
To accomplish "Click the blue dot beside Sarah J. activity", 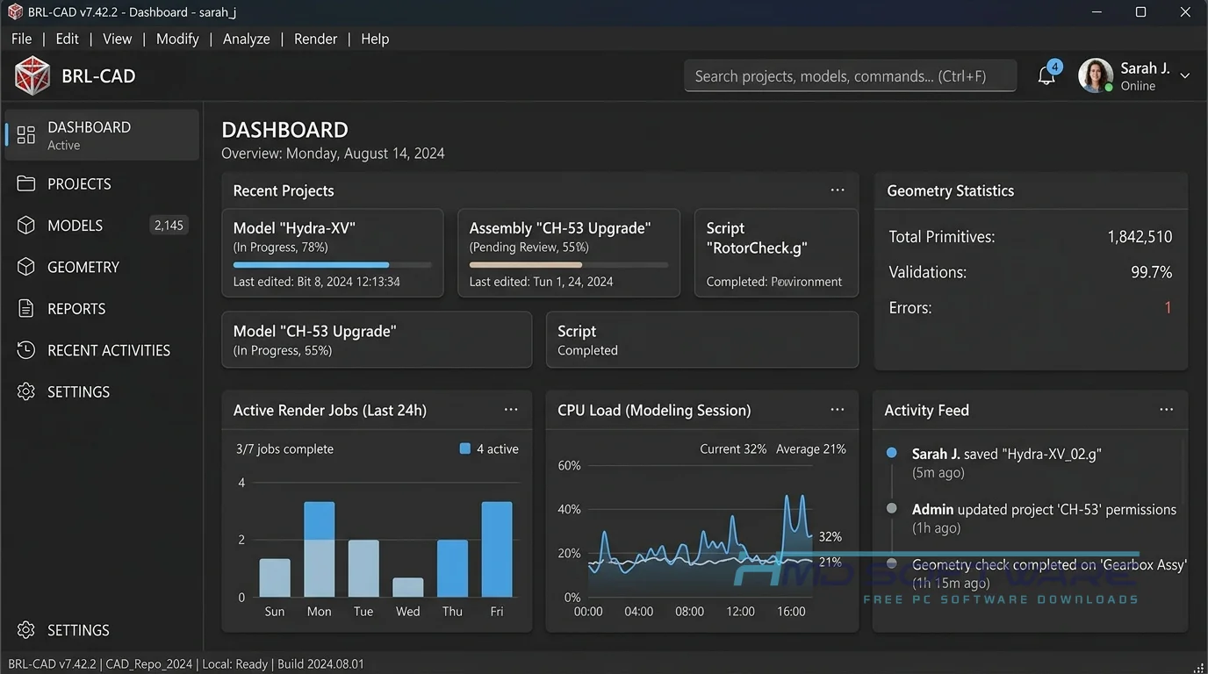I will pyautogui.click(x=892, y=453).
